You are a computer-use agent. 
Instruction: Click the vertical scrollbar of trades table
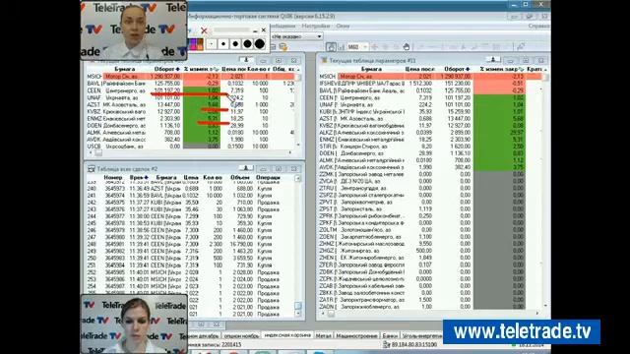pyautogui.click(x=298, y=246)
